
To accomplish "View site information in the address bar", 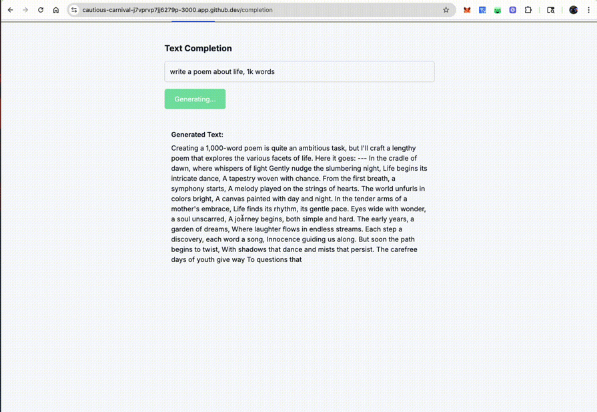I will pyautogui.click(x=74, y=10).
